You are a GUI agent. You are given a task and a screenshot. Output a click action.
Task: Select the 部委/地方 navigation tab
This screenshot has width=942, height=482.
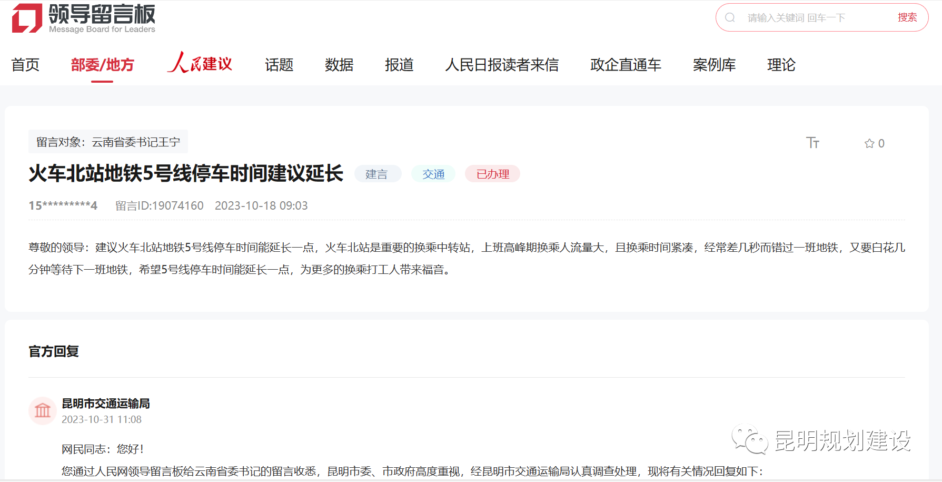pyautogui.click(x=102, y=65)
